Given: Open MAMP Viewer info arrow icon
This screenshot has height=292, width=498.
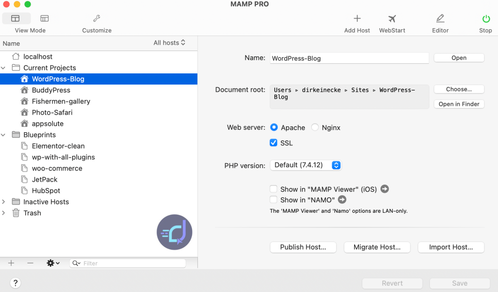Looking at the screenshot, I should [385, 189].
